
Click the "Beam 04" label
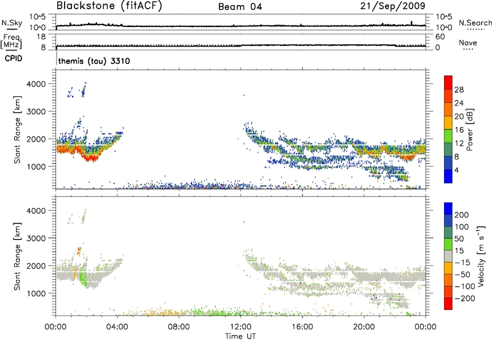tap(240, 7)
